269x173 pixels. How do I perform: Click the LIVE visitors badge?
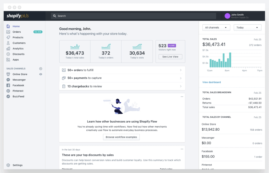point(172,45)
